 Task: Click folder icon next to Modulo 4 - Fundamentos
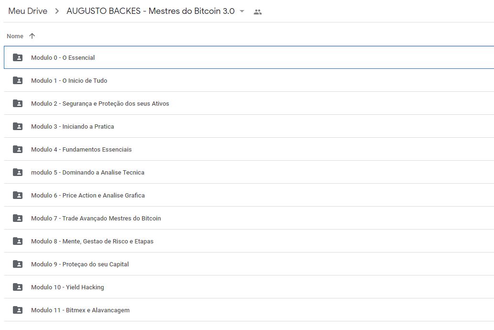(x=18, y=149)
